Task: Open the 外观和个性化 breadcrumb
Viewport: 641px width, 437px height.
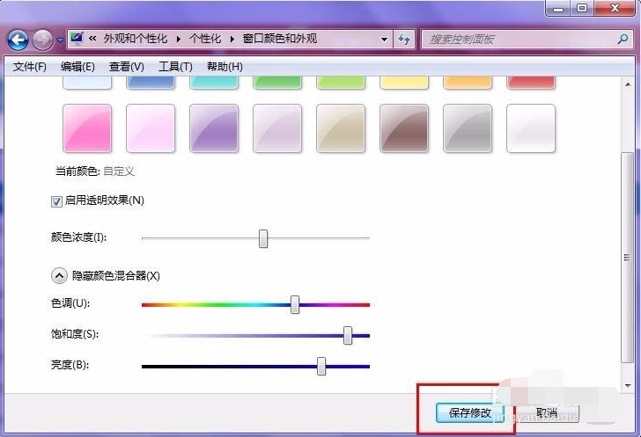Action: point(136,39)
